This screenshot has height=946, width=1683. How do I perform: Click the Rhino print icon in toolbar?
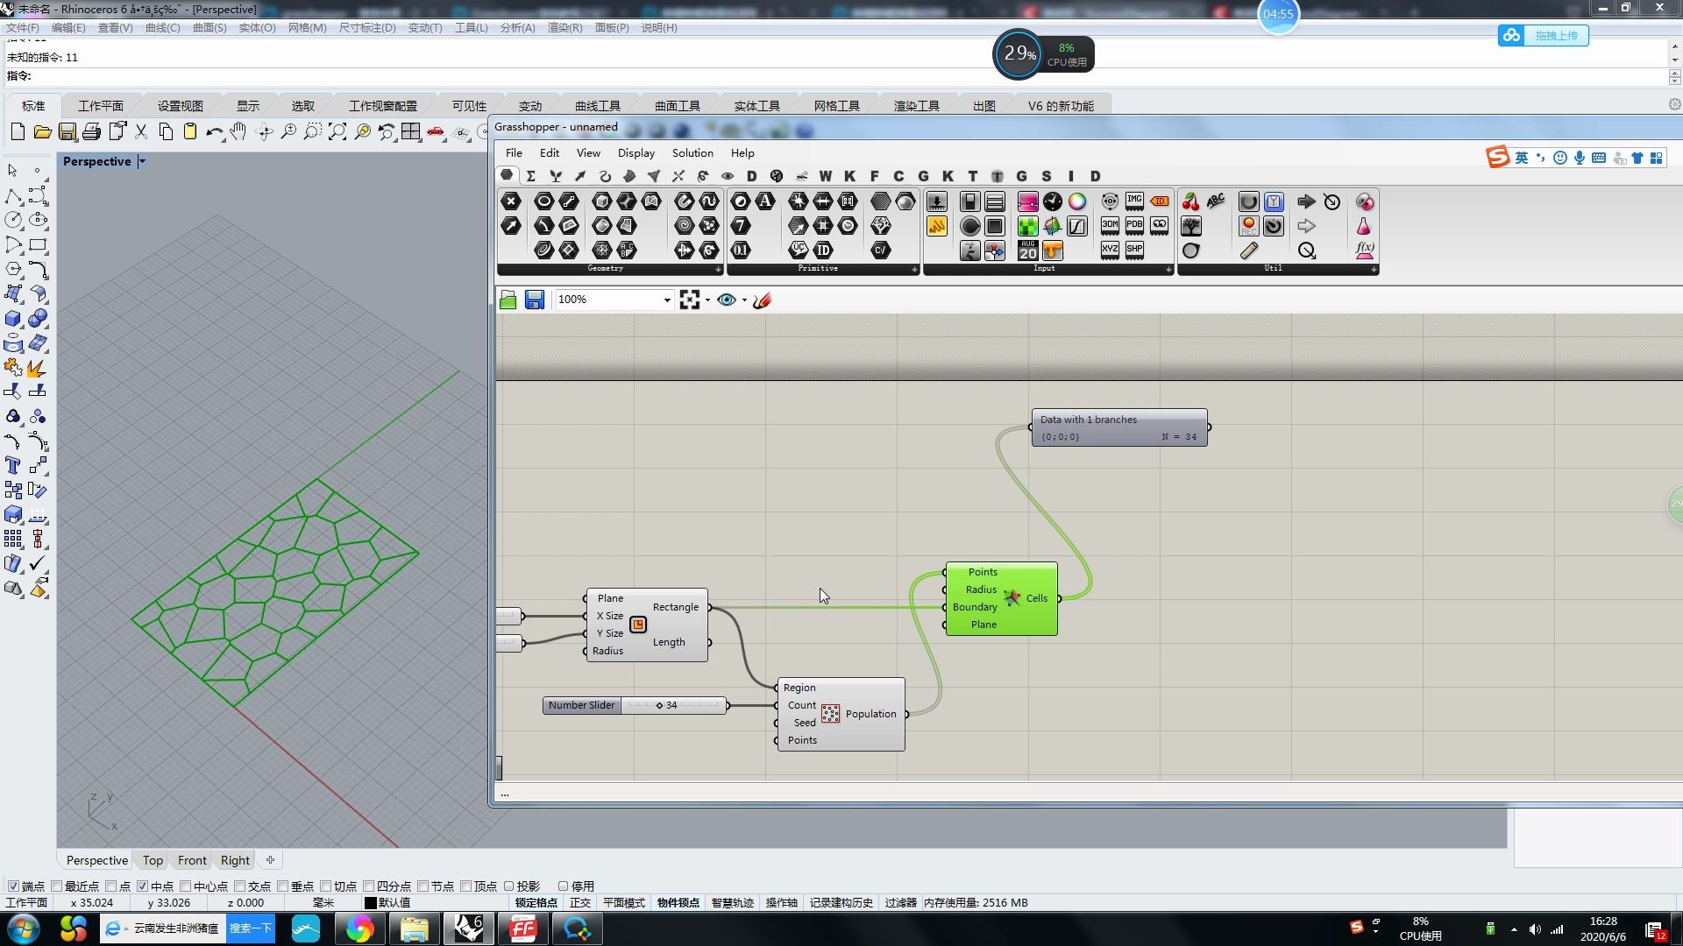(x=91, y=132)
